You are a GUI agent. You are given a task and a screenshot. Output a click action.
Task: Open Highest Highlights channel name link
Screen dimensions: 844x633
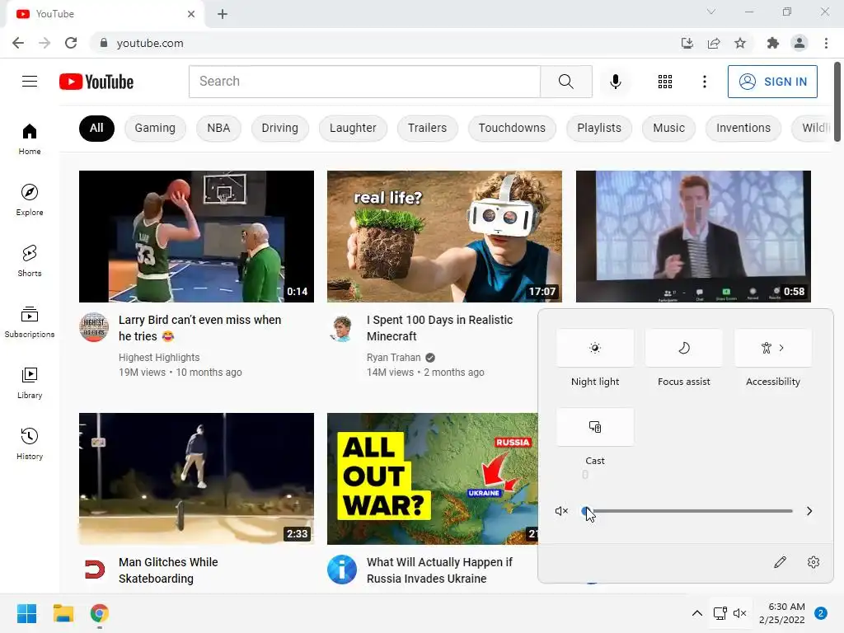pyautogui.click(x=159, y=358)
